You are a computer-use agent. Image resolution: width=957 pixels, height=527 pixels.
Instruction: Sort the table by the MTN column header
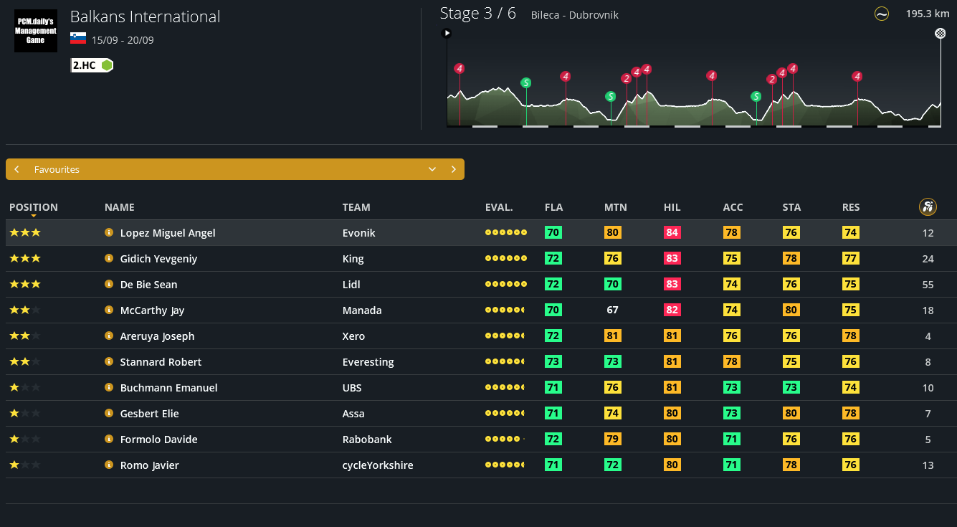point(615,207)
